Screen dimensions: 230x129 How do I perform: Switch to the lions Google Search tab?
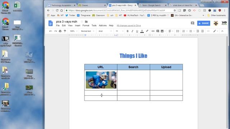pyautogui.click(x=153, y=5)
